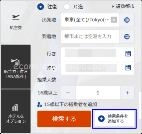Open calendar icon for 行き date

pos(128,54)
